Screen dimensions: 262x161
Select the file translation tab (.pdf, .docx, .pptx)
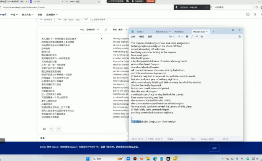[69, 20]
